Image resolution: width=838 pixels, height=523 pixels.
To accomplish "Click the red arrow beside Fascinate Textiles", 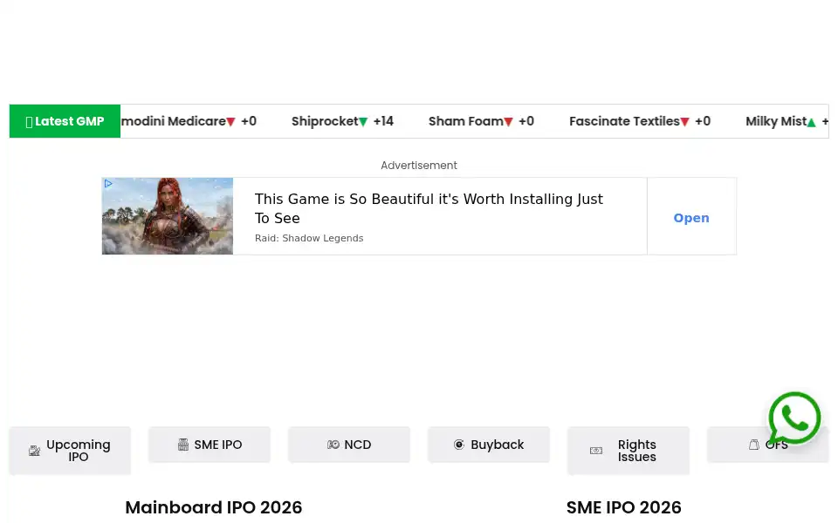I will [684, 122].
